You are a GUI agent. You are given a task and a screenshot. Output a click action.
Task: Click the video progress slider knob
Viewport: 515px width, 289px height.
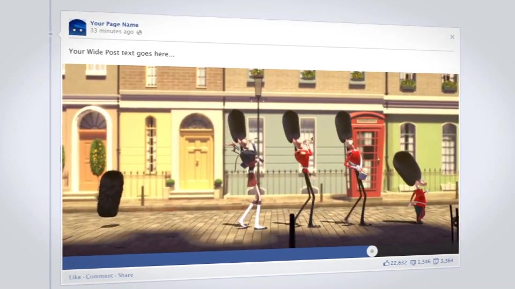pos(372,252)
